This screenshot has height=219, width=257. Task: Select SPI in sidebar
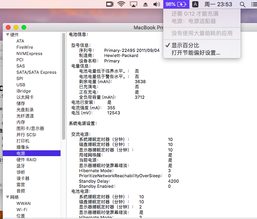pyautogui.click(x=20, y=78)
